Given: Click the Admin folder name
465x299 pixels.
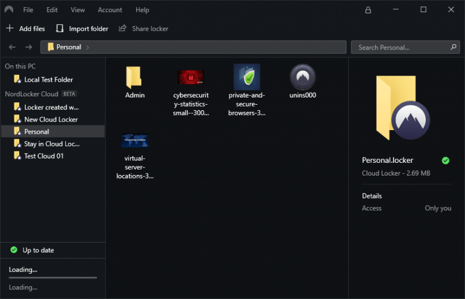Looking at the screenshot, I should [x=135, y=95].
